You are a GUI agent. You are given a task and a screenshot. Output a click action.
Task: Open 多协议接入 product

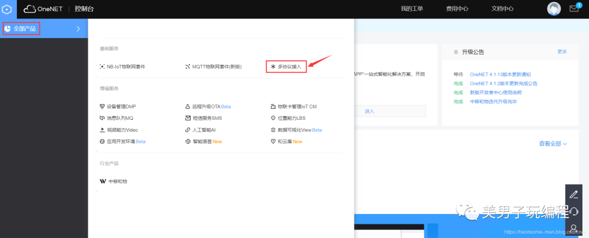289,66
